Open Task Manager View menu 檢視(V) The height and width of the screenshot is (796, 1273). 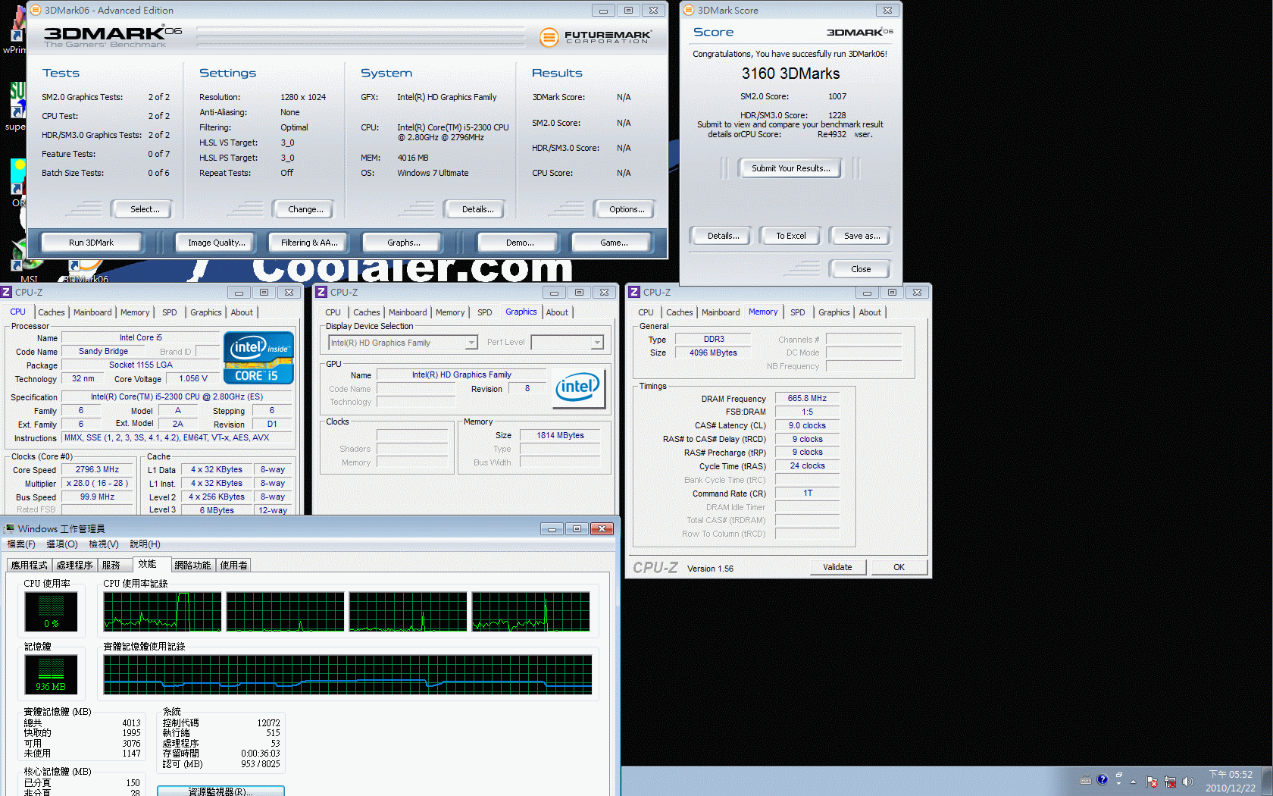click(104, 544)
